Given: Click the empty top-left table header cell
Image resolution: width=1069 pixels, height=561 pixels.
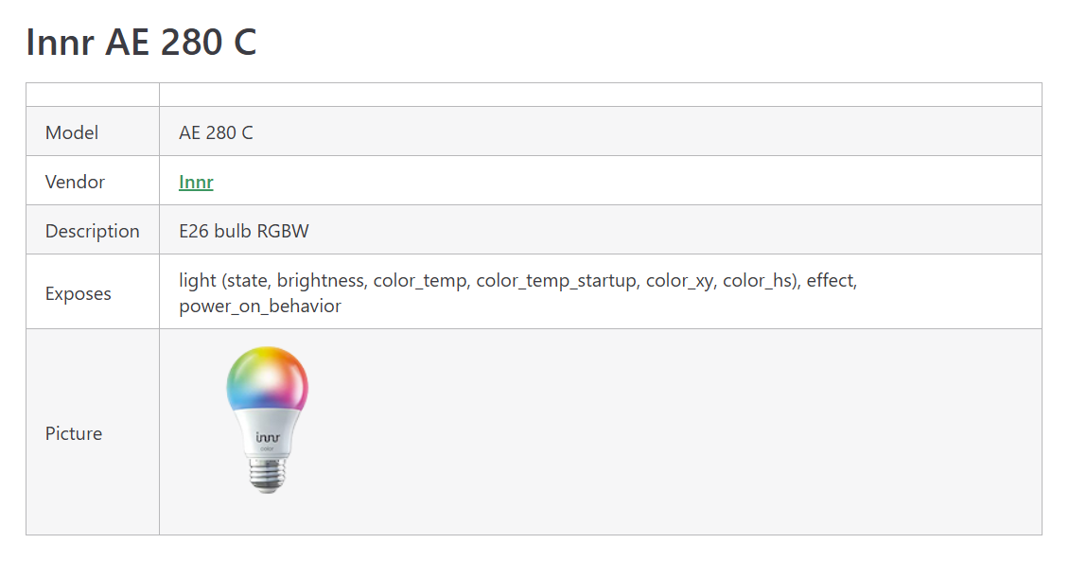Looking at the screenshot, I should tap(93, 95).
